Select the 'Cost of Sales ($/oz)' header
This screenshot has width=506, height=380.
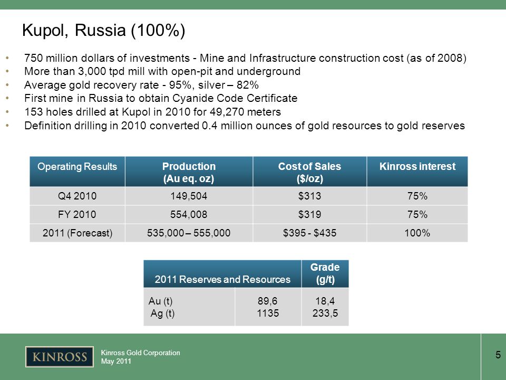pyautogui.click(x=309, y=172)
